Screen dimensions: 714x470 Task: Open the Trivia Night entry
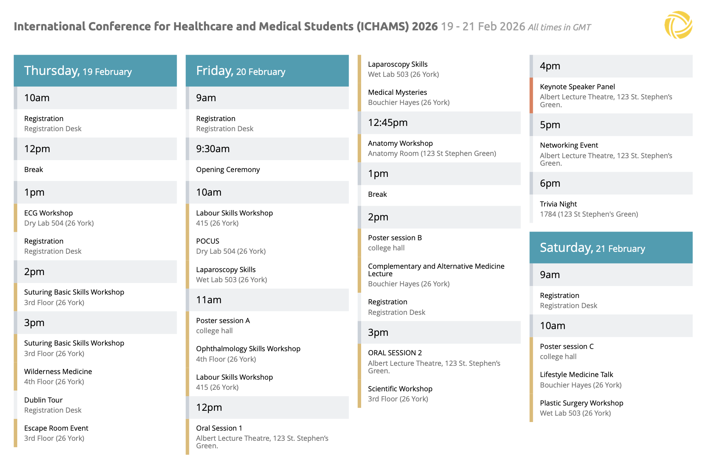611,209
